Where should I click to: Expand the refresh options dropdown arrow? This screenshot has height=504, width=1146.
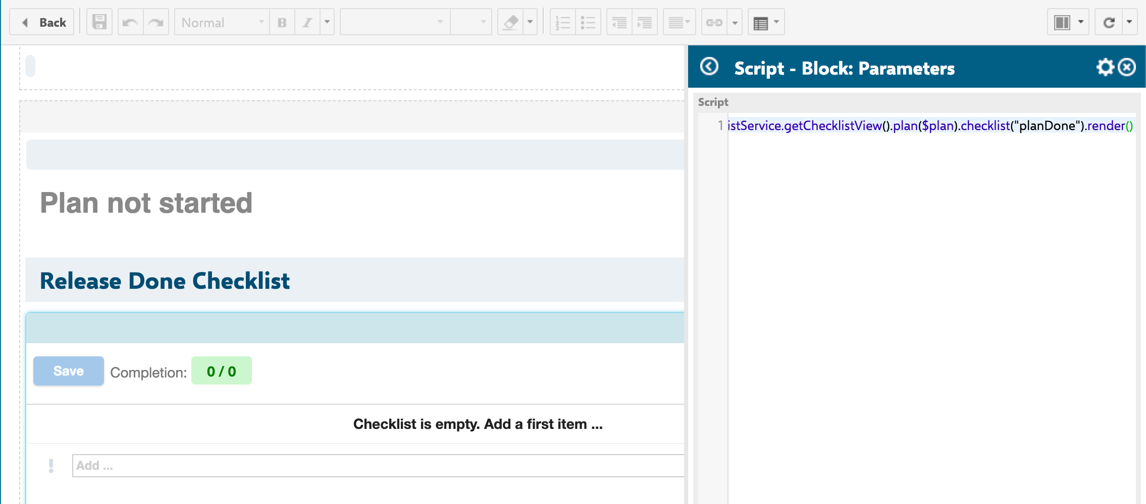tap(1130, 22)
